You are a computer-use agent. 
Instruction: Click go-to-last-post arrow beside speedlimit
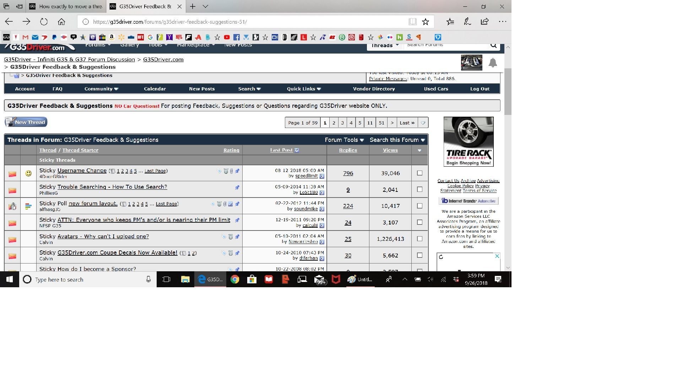coord(322,176)
